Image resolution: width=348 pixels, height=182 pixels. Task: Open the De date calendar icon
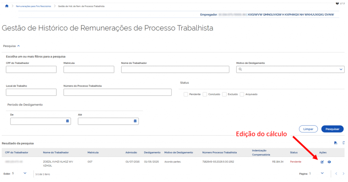[x=68, y=121]
